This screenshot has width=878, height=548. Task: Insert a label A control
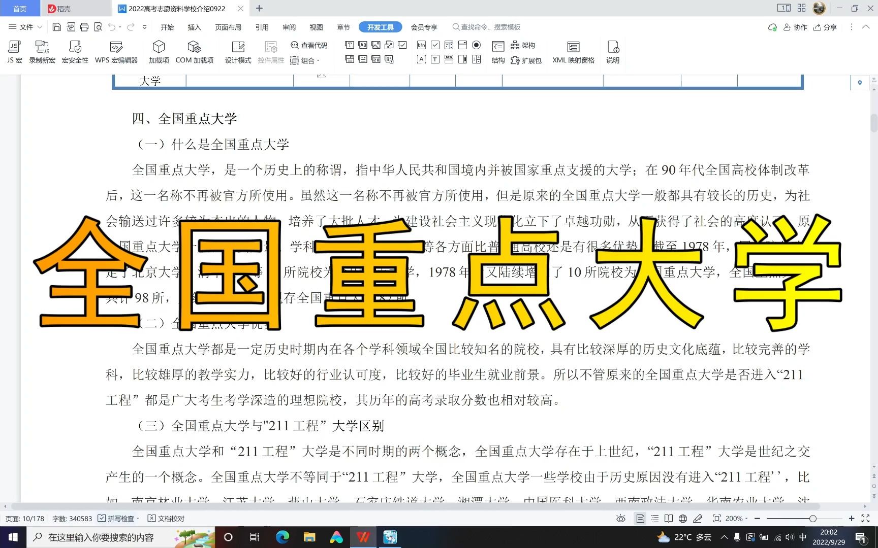[421, 59]
